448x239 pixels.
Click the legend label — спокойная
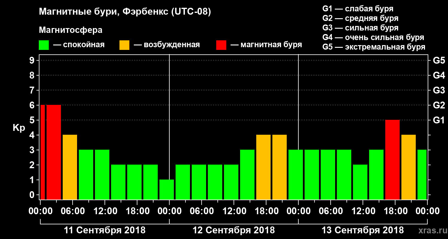point(79,45)
